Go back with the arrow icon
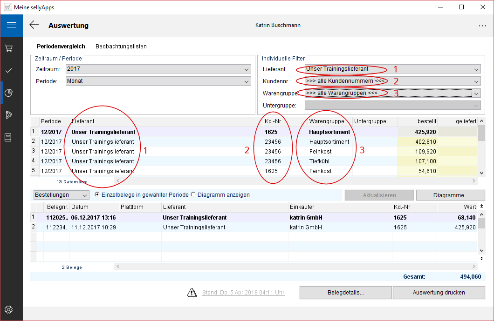This screenshot has width=494, height=321. (x=34, y=25)
